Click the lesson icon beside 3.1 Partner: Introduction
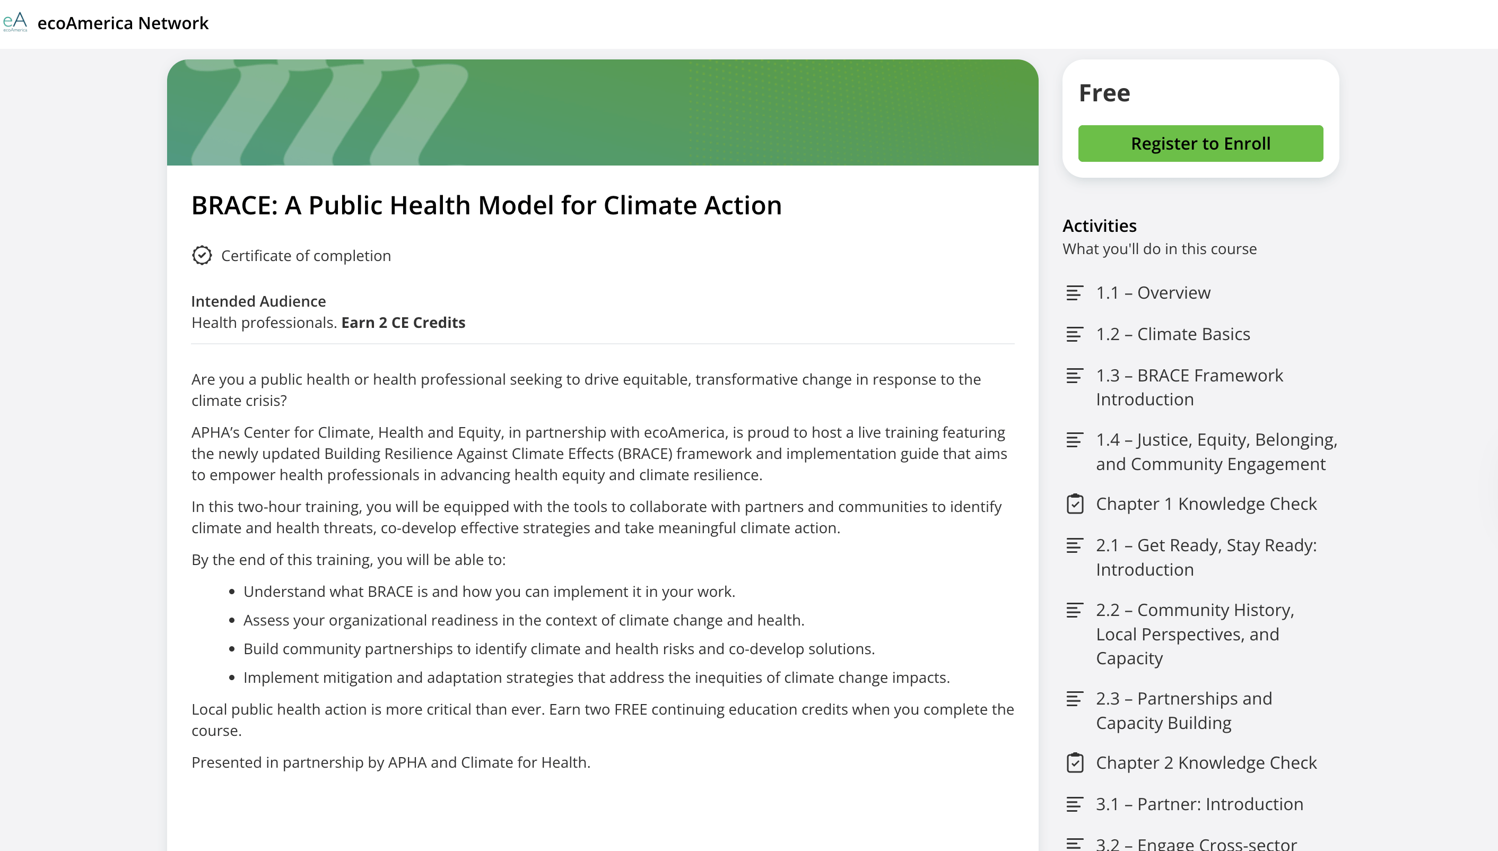 coord(1074,804)
